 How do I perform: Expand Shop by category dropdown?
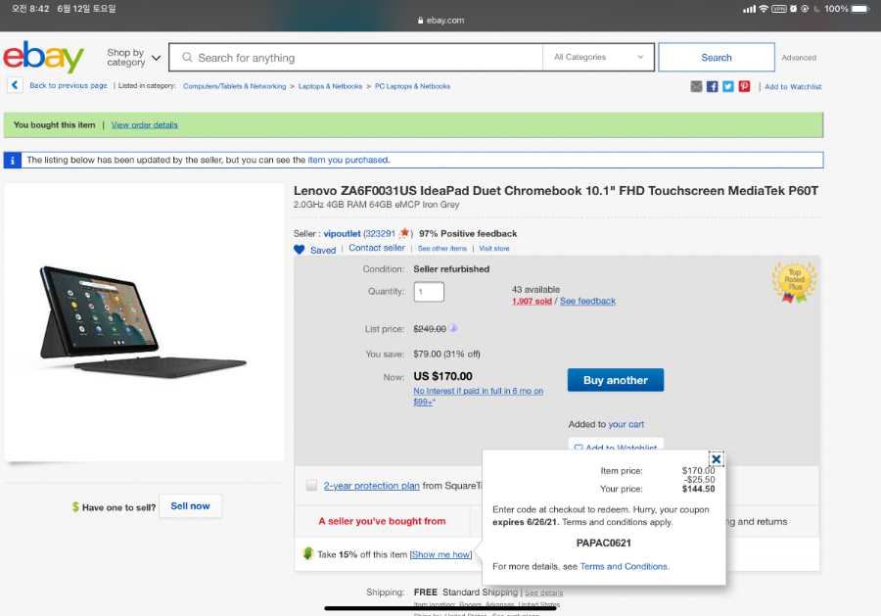134,58
